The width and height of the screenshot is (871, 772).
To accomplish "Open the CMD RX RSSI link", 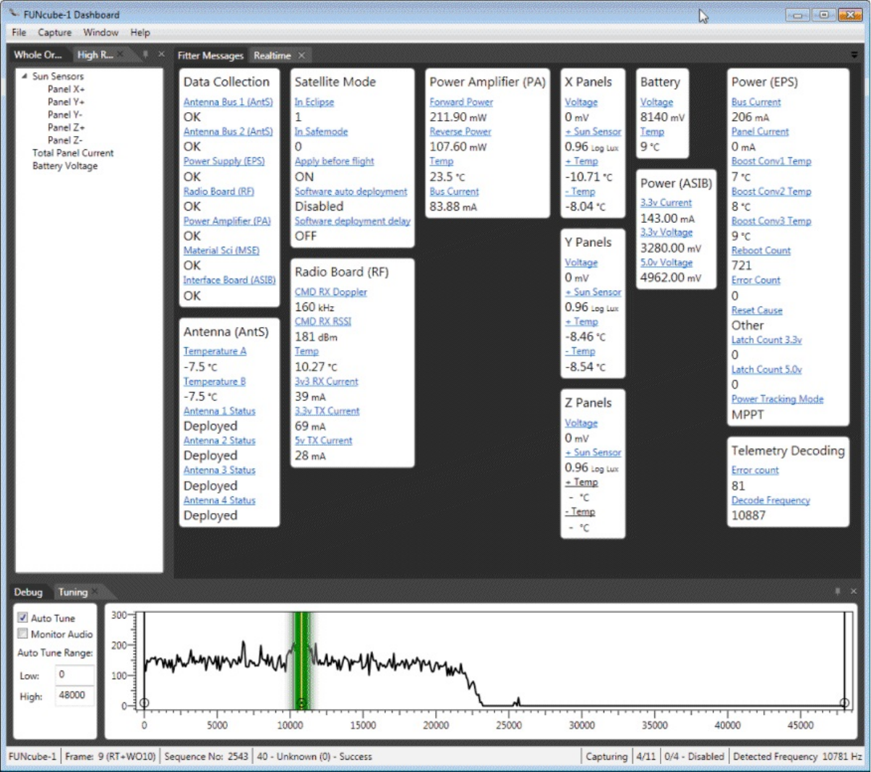I will point(322,321).
